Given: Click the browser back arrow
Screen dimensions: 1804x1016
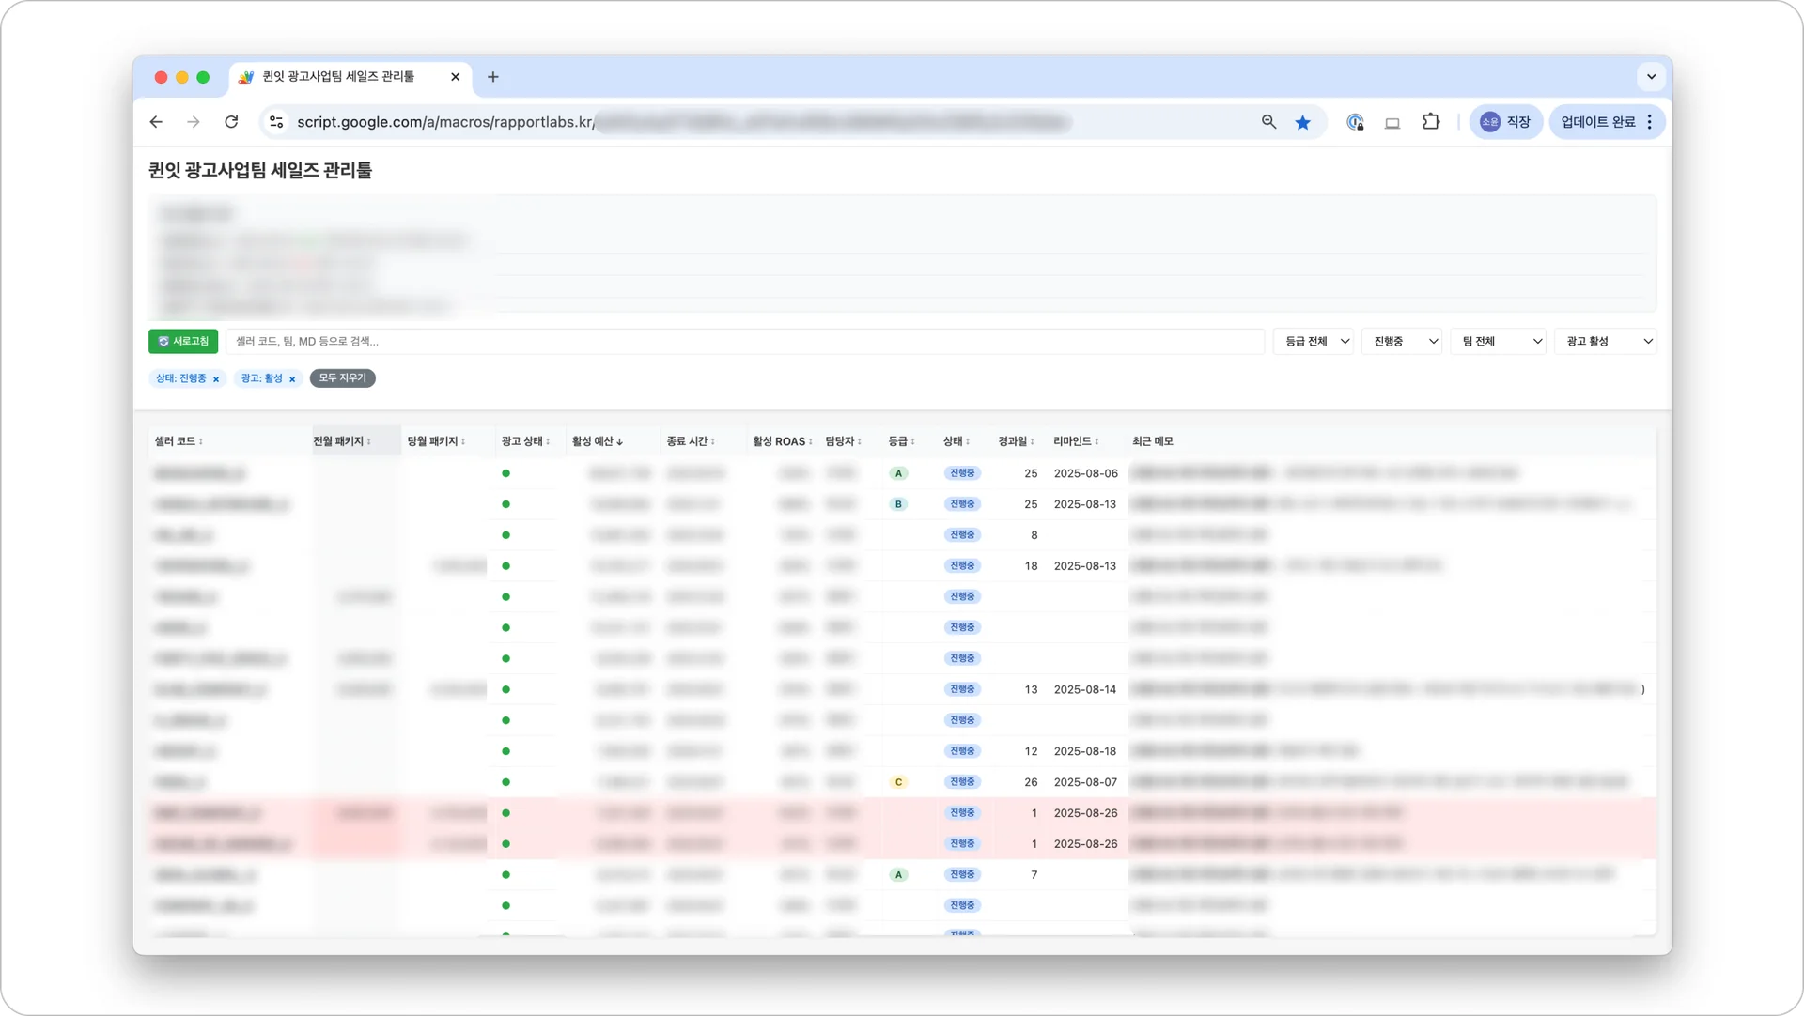Looking at the screenshot, I should tap(156, 122).
